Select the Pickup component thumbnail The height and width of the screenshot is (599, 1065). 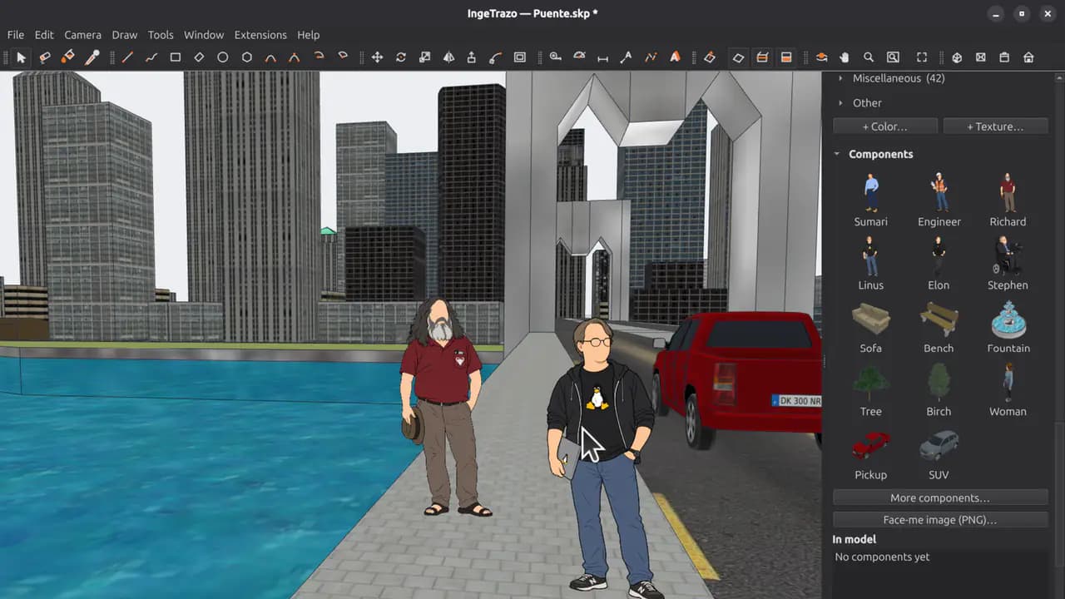click(x=870, y=446)
